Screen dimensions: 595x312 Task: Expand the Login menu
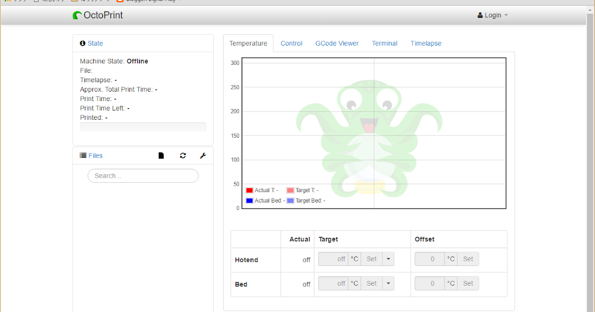click(492, 15)
